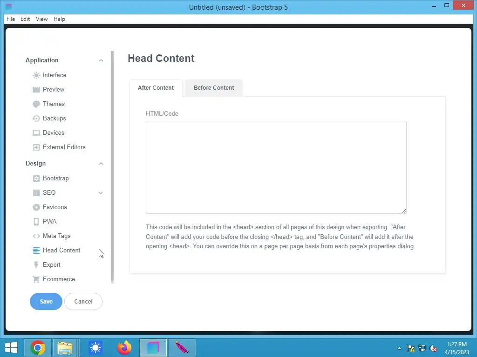Collapse the Application section chevron
Viewport: 477px width, 357px height.
coord(101,60)
